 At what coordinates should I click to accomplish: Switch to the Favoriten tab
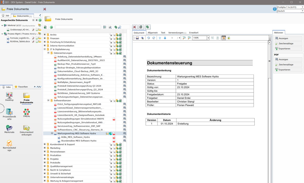pyautogui.click(x=21, y=87)
